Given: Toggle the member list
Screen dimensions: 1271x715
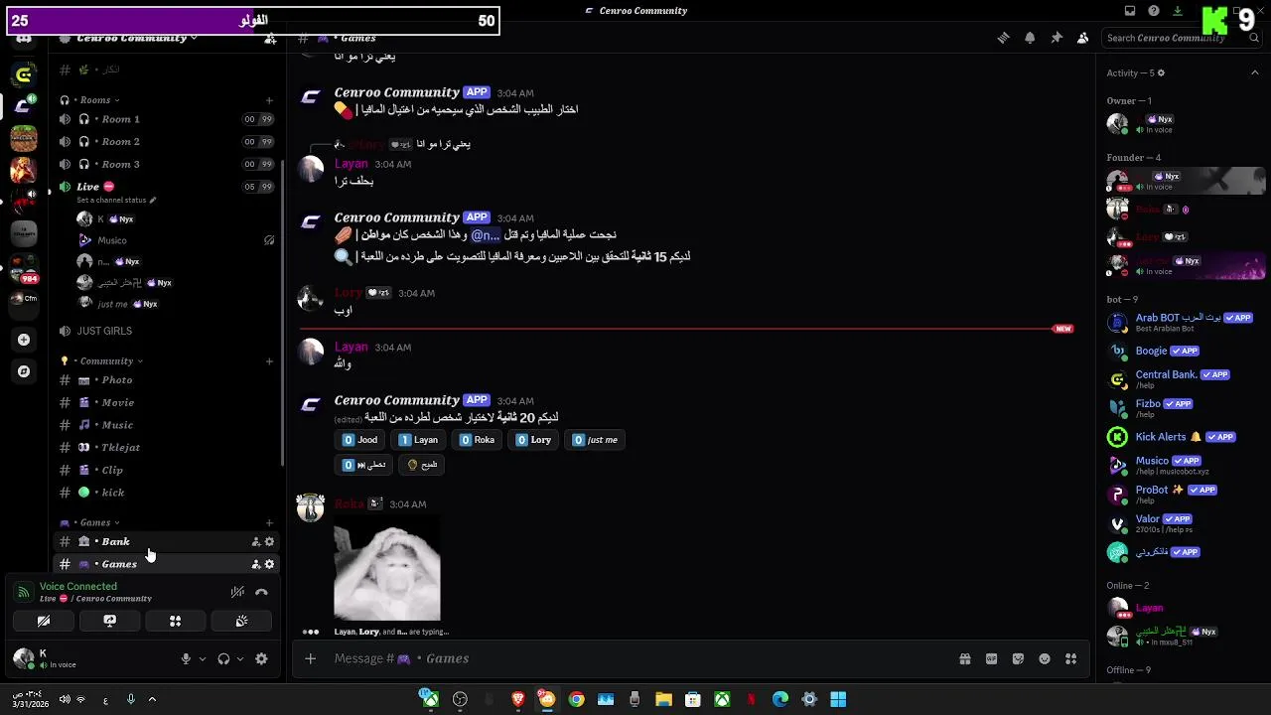Looking at the screenshot, I should point(1082,38).
